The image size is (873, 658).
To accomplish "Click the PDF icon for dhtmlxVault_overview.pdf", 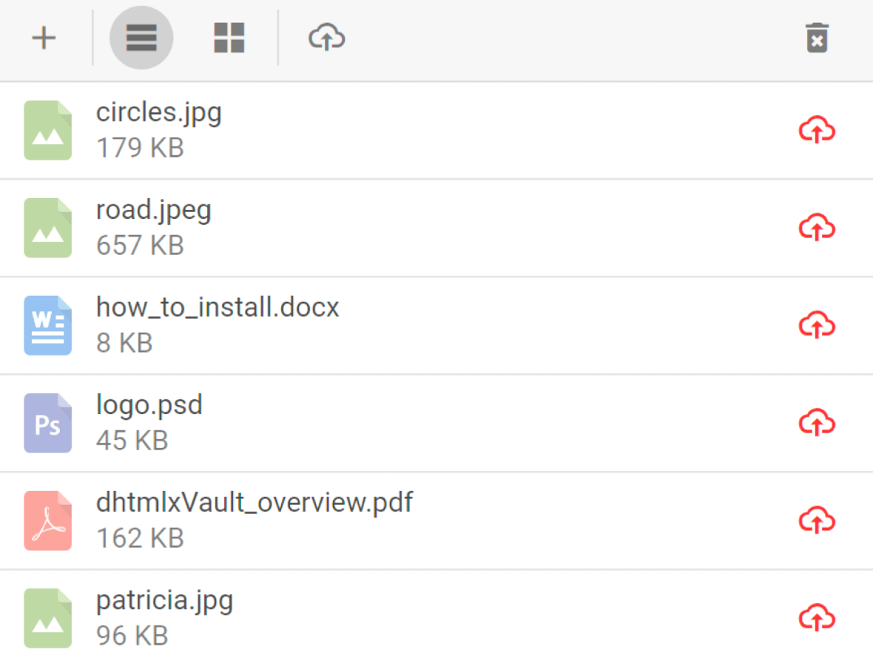I will point(48,520).
